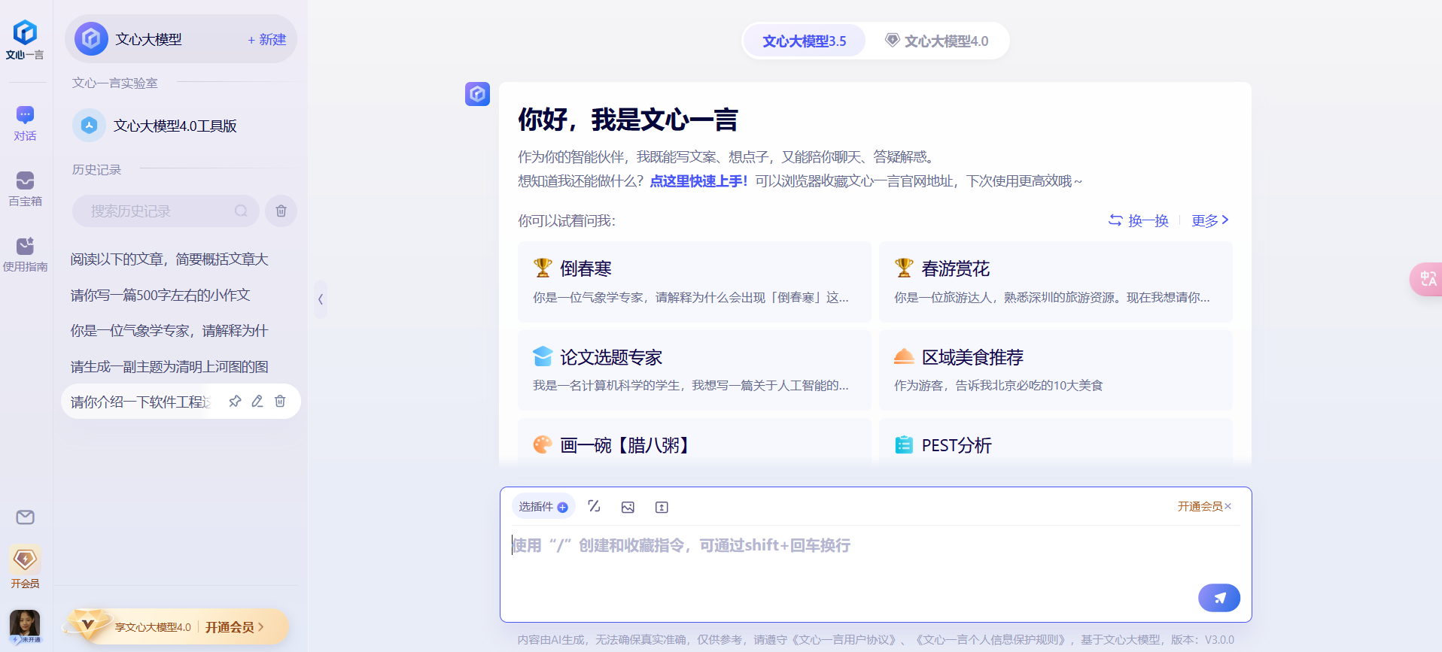Choose the 春游赏花 prompt card
This screenshot has height=652, width=1442.
[1055, 282]
